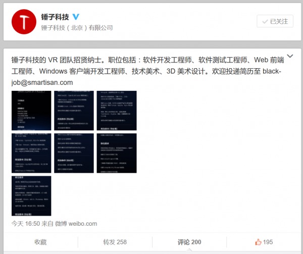Image resolution: width=303 pixels, height=254 pixels.
Task: Open the 锤子科技 profile name link
Action: pyautogui.click(x=55, y=16)
